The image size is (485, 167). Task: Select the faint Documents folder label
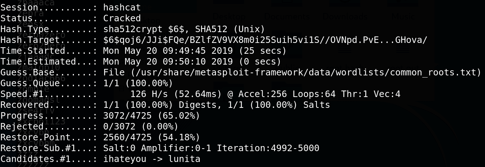tap(287, 16)
